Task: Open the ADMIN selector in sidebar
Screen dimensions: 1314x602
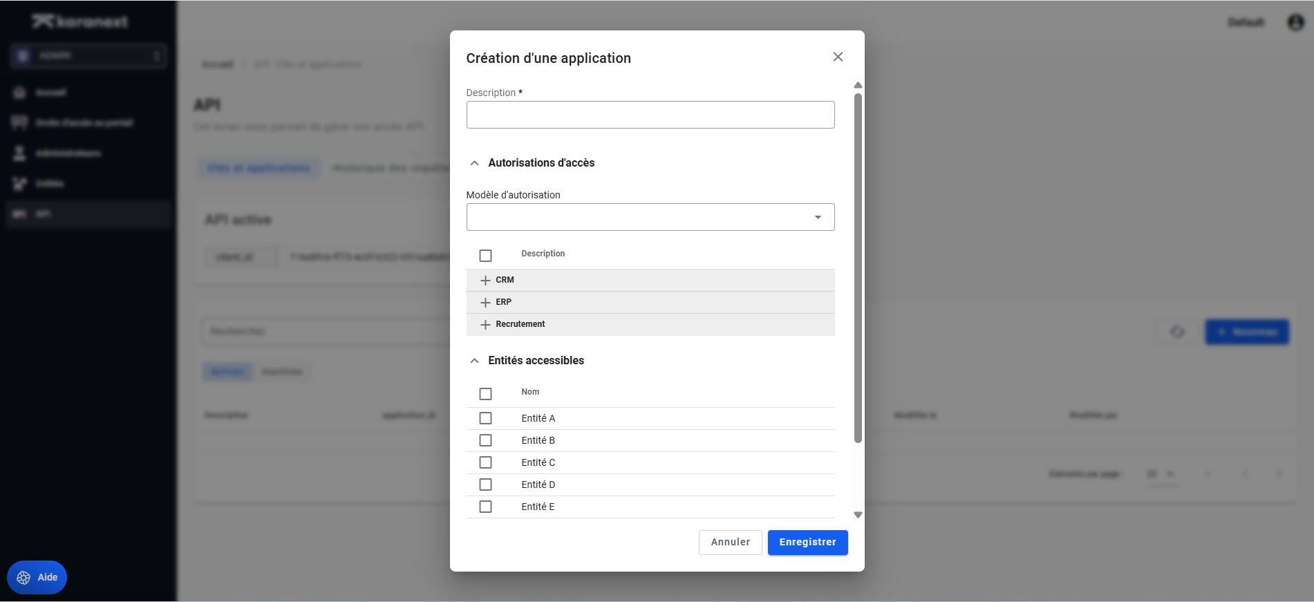Action: tap(88, 55)
